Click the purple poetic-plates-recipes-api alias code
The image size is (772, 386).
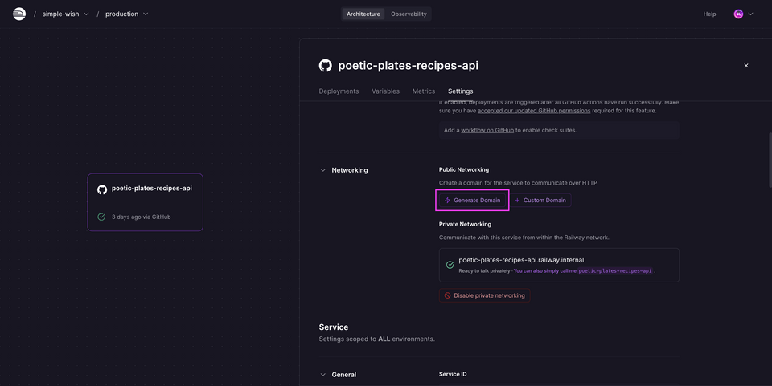point(615,270)
